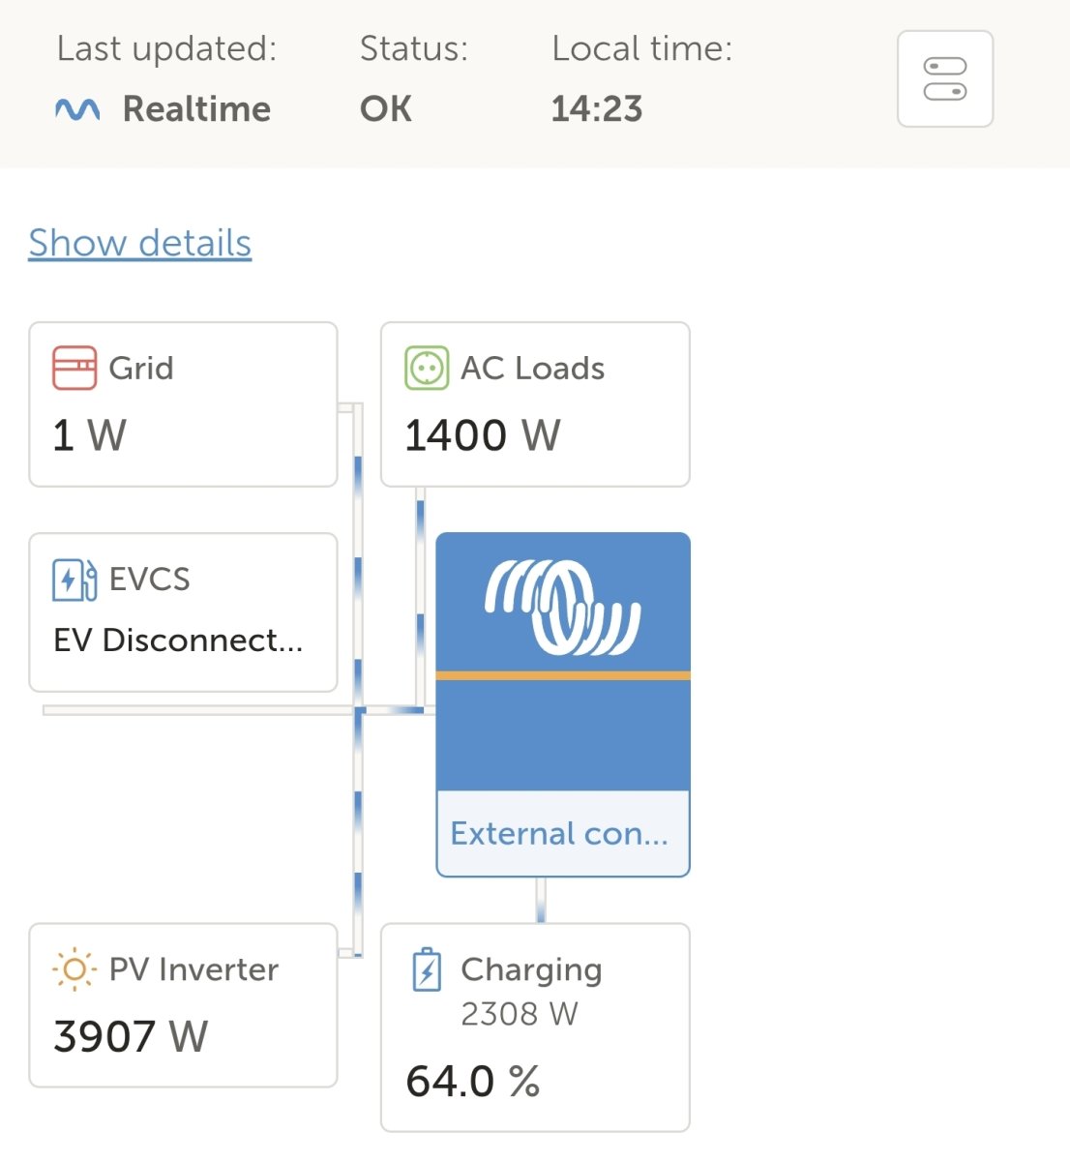Click the Charging 2308 W label
1070x1161 pixels.
click(531, 991)
